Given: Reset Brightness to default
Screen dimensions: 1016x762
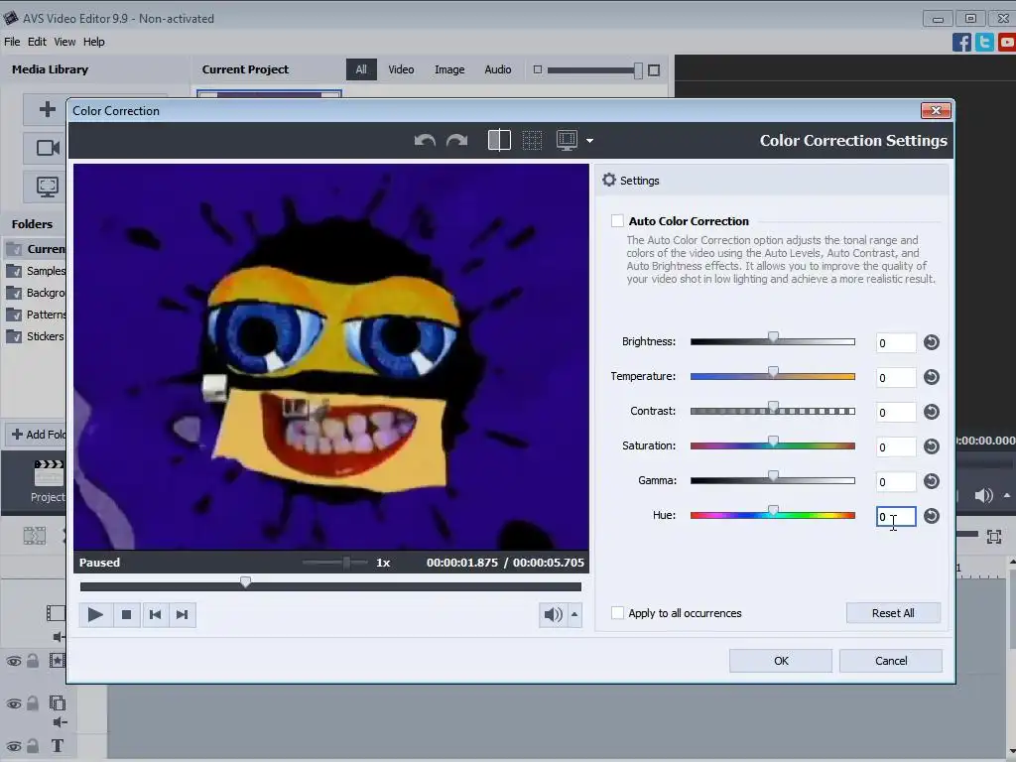Looking at the screenshot, I should click(931, 342).
